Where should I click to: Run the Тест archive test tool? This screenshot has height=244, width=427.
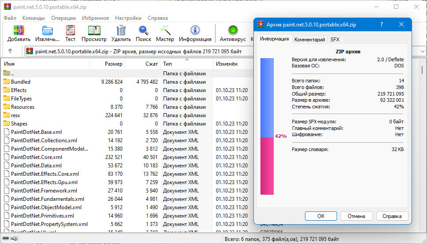tap(70, 30)
